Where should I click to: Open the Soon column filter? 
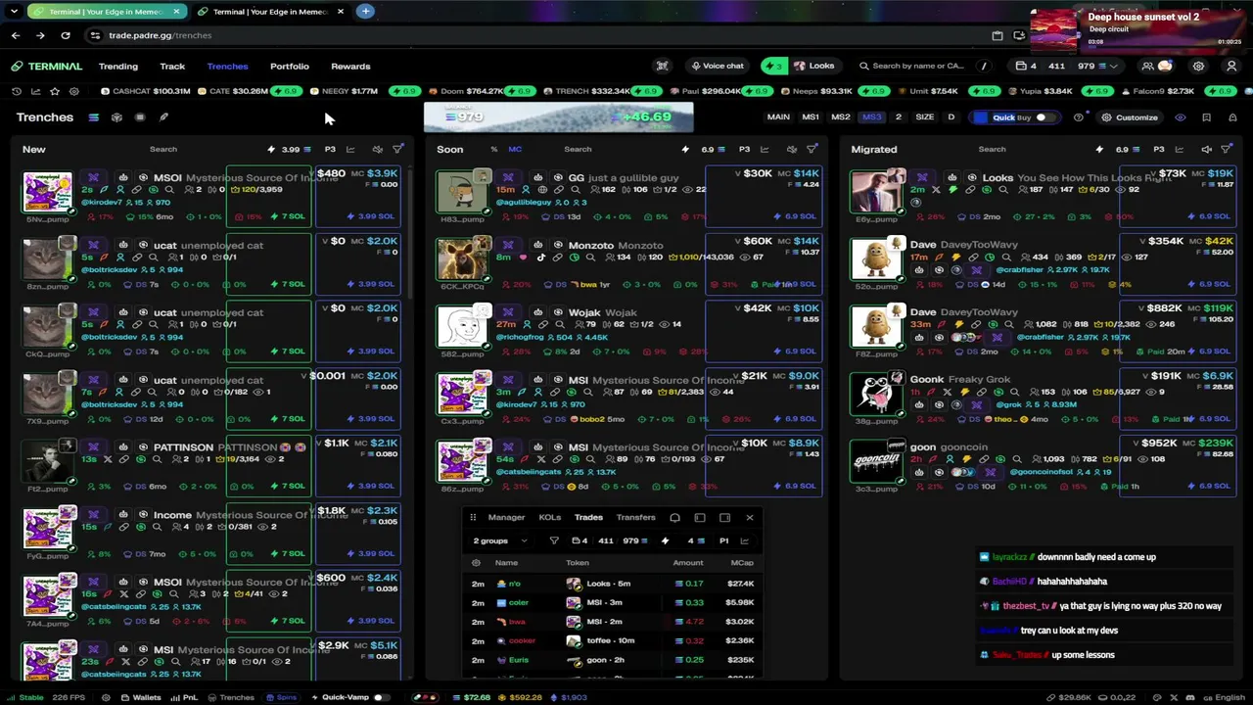tap(812, 150)
